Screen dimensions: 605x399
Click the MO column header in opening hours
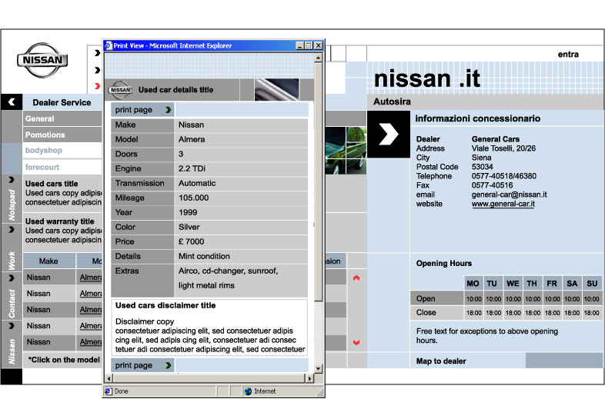473,284
